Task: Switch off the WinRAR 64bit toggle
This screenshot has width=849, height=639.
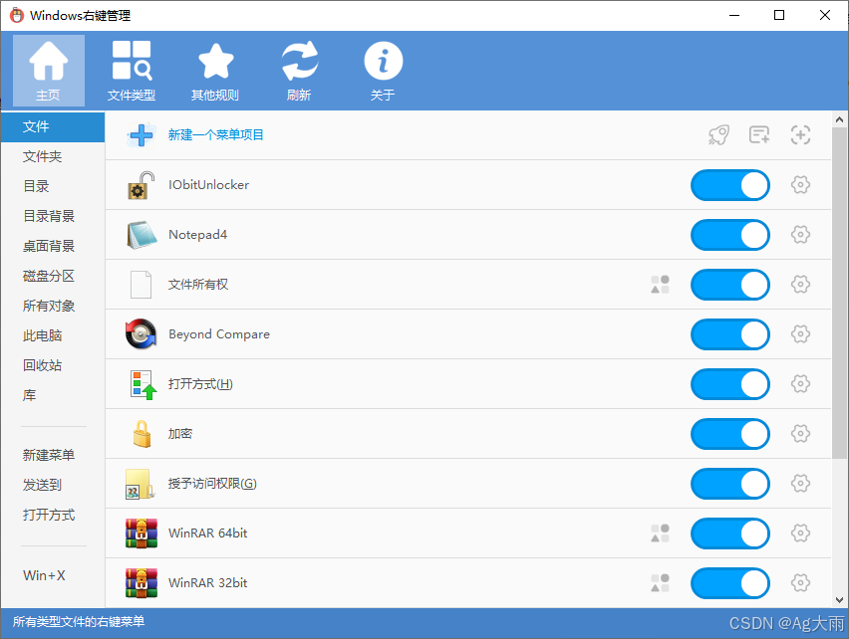Action: tap(729, 533)
